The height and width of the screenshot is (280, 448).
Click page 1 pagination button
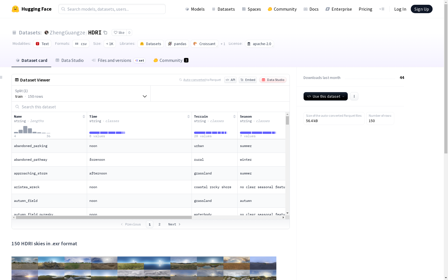150,224
